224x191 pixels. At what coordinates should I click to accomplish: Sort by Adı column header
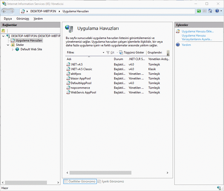[69, 59]
